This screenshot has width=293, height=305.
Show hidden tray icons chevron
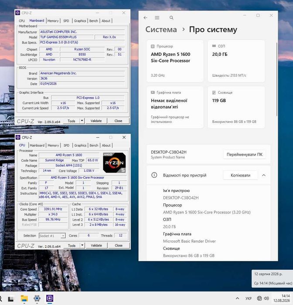pos(237,298)
